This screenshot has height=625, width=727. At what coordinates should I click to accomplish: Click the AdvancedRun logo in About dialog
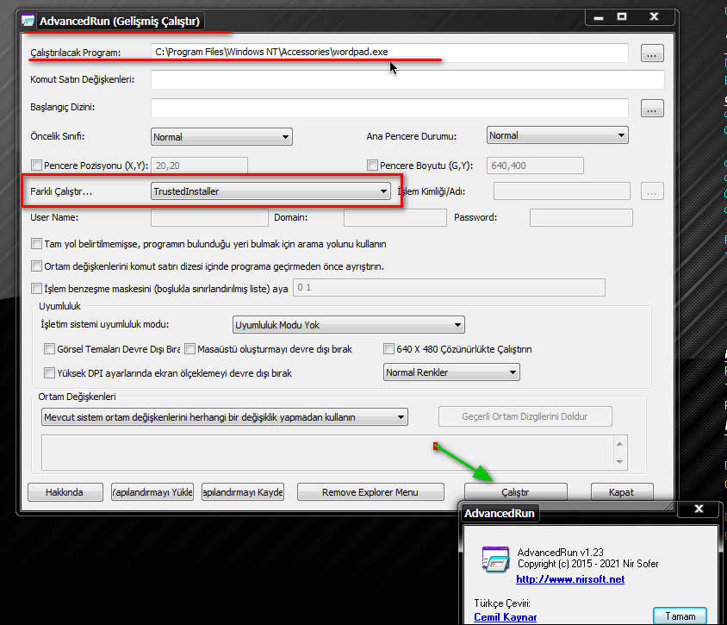(495, 559)
